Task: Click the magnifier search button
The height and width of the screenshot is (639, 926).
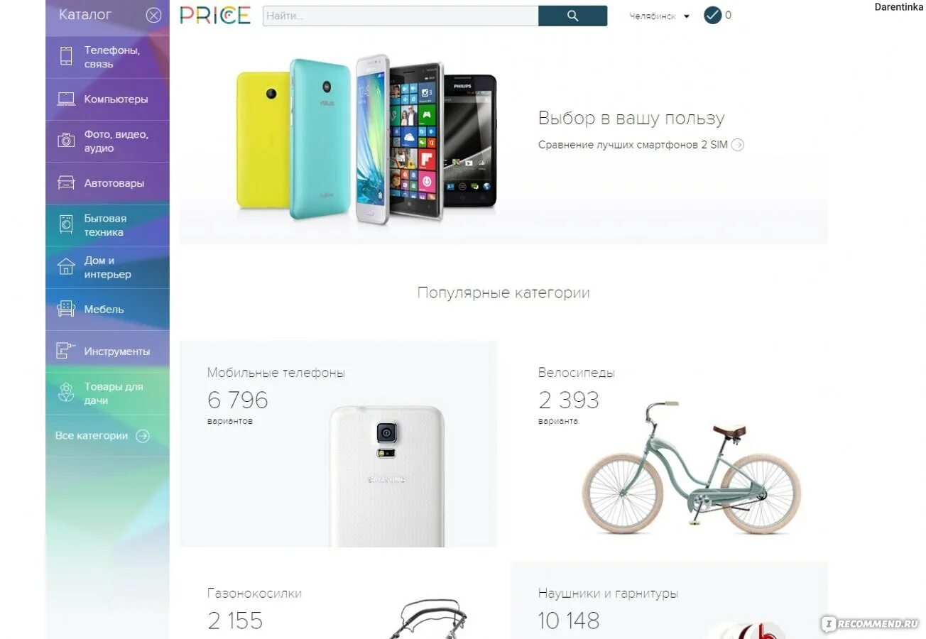Action: coord(573,16)
